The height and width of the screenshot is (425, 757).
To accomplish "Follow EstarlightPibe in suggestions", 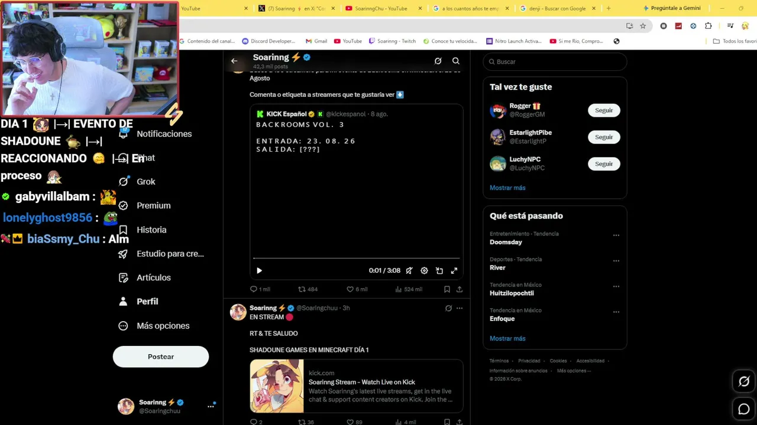I will (604, 137).
